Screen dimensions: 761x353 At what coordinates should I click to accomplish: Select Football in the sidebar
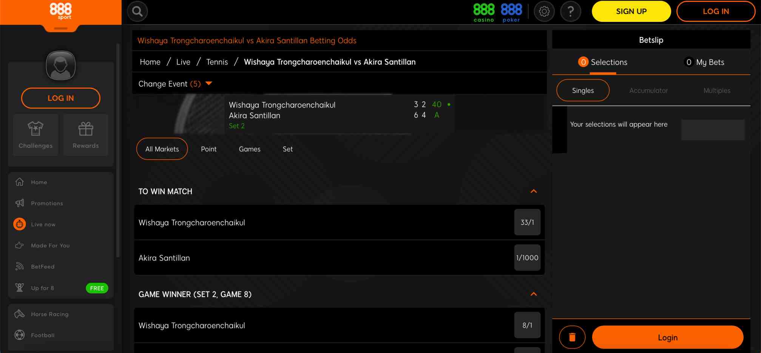tap(43, 335)
